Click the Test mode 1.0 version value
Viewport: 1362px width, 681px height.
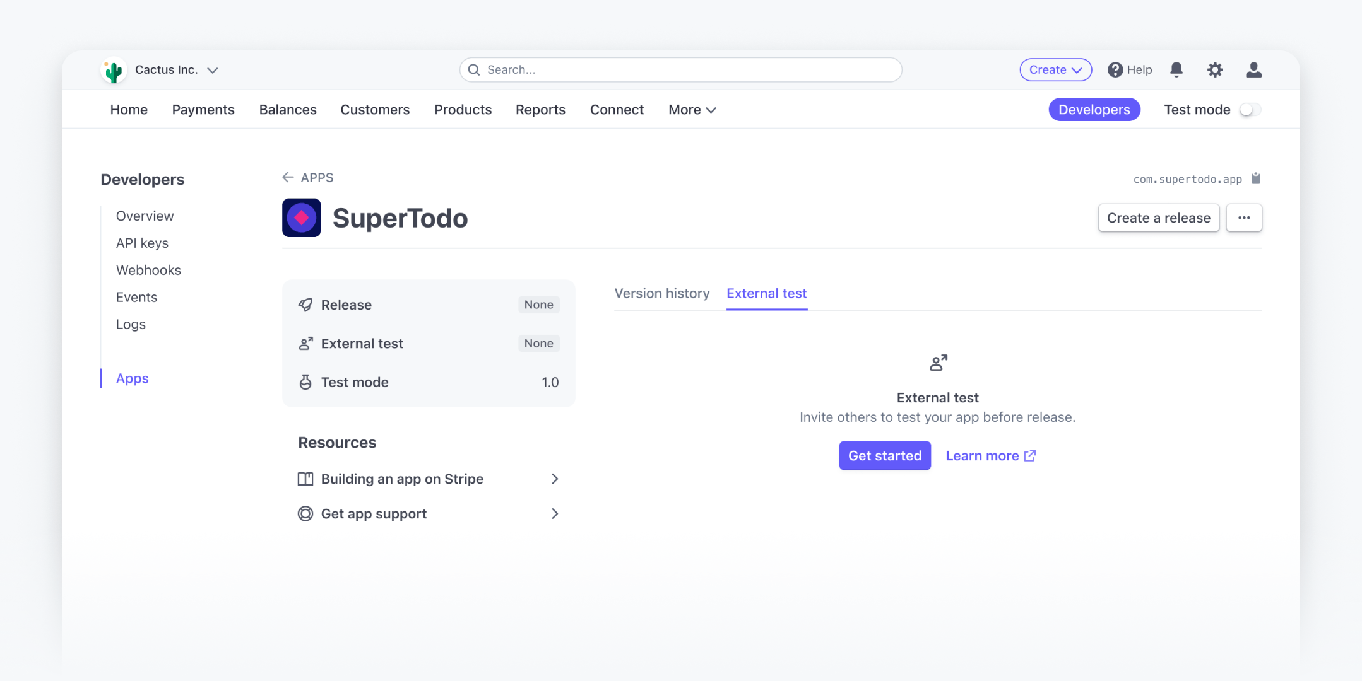[x=550, y=382]
